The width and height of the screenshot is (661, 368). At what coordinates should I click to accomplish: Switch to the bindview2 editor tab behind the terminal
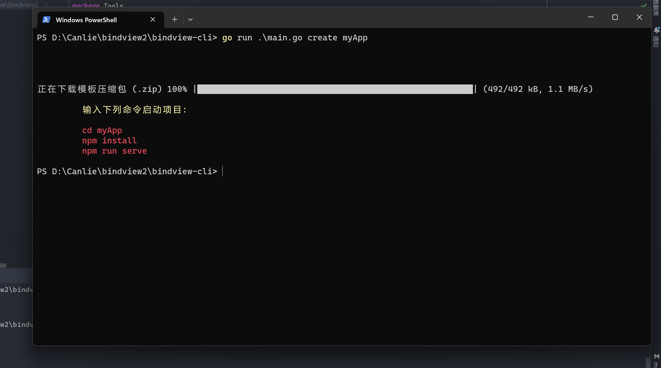[x=18, y=5]
